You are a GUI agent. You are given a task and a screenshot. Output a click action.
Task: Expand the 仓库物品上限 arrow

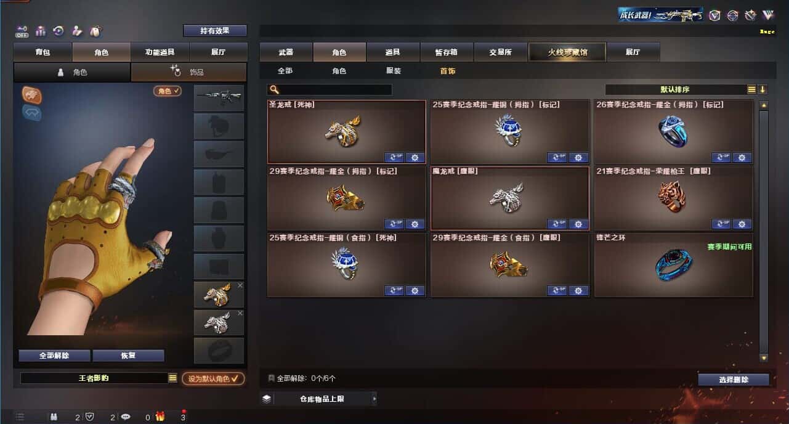374,399
